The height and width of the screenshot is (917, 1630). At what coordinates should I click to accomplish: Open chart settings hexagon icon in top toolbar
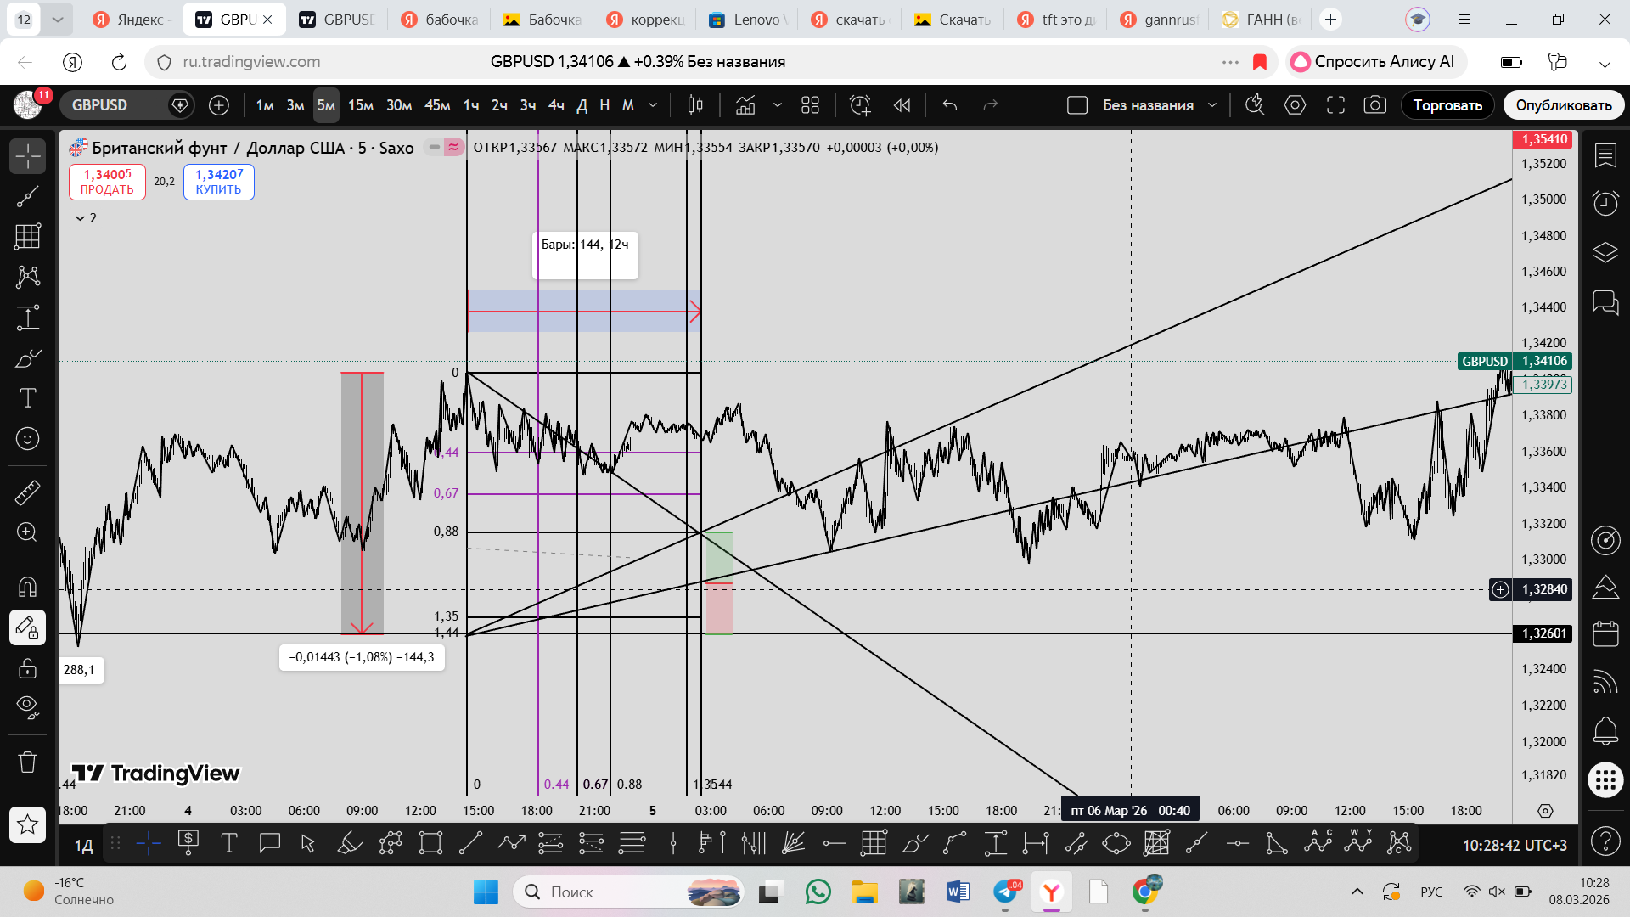click(x=1295, y=105)
